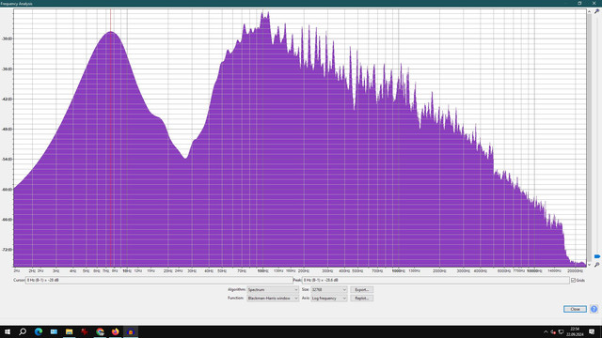Click the 10000Hz frequency axis label

533,271
